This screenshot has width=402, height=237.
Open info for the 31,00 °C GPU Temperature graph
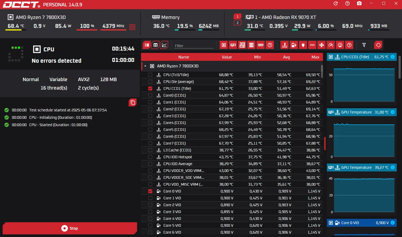(x=393, y=112)
